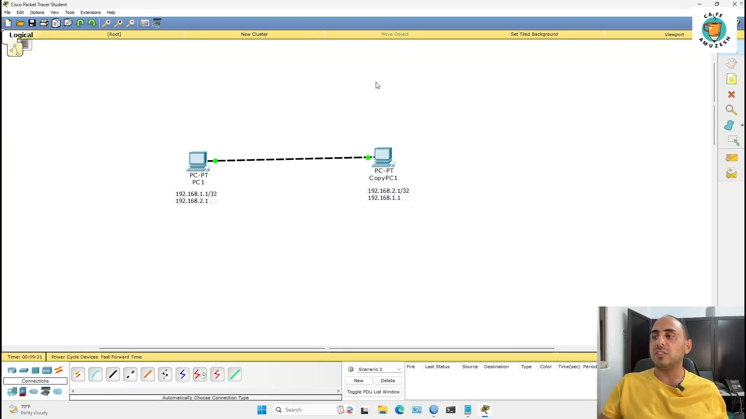The height and width of the screenshot is (419, 746).
Task: Select the Custom Made Devices category
Action: click(45, 392)
